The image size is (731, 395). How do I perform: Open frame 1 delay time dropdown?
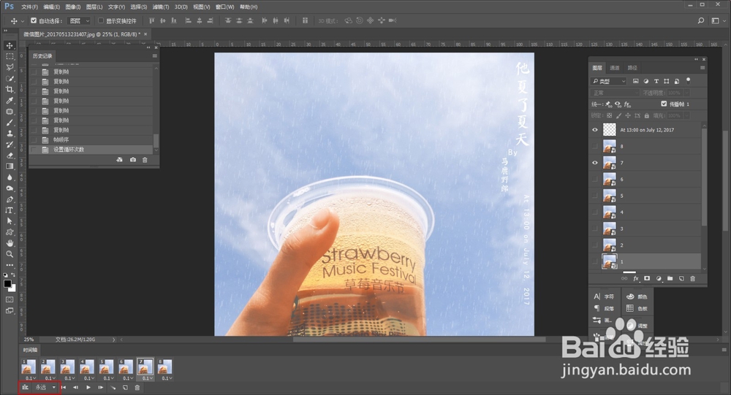[x=29, y=378]
